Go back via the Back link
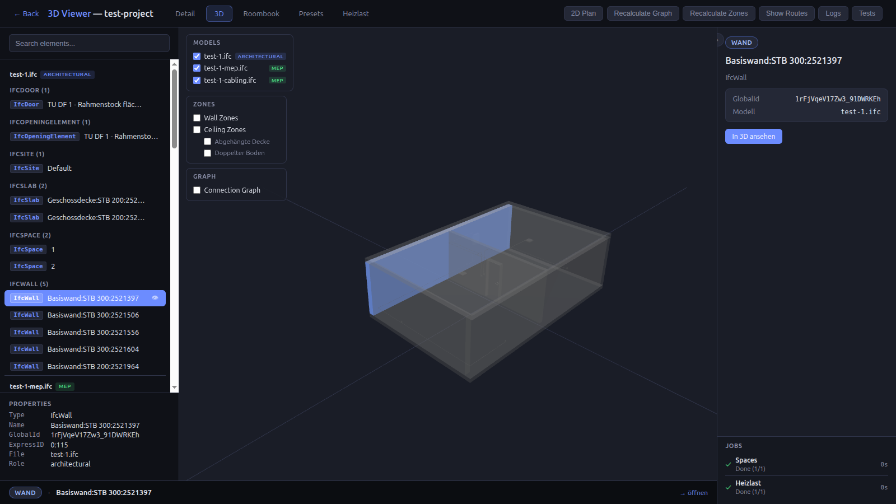 [x=26, y=13]
